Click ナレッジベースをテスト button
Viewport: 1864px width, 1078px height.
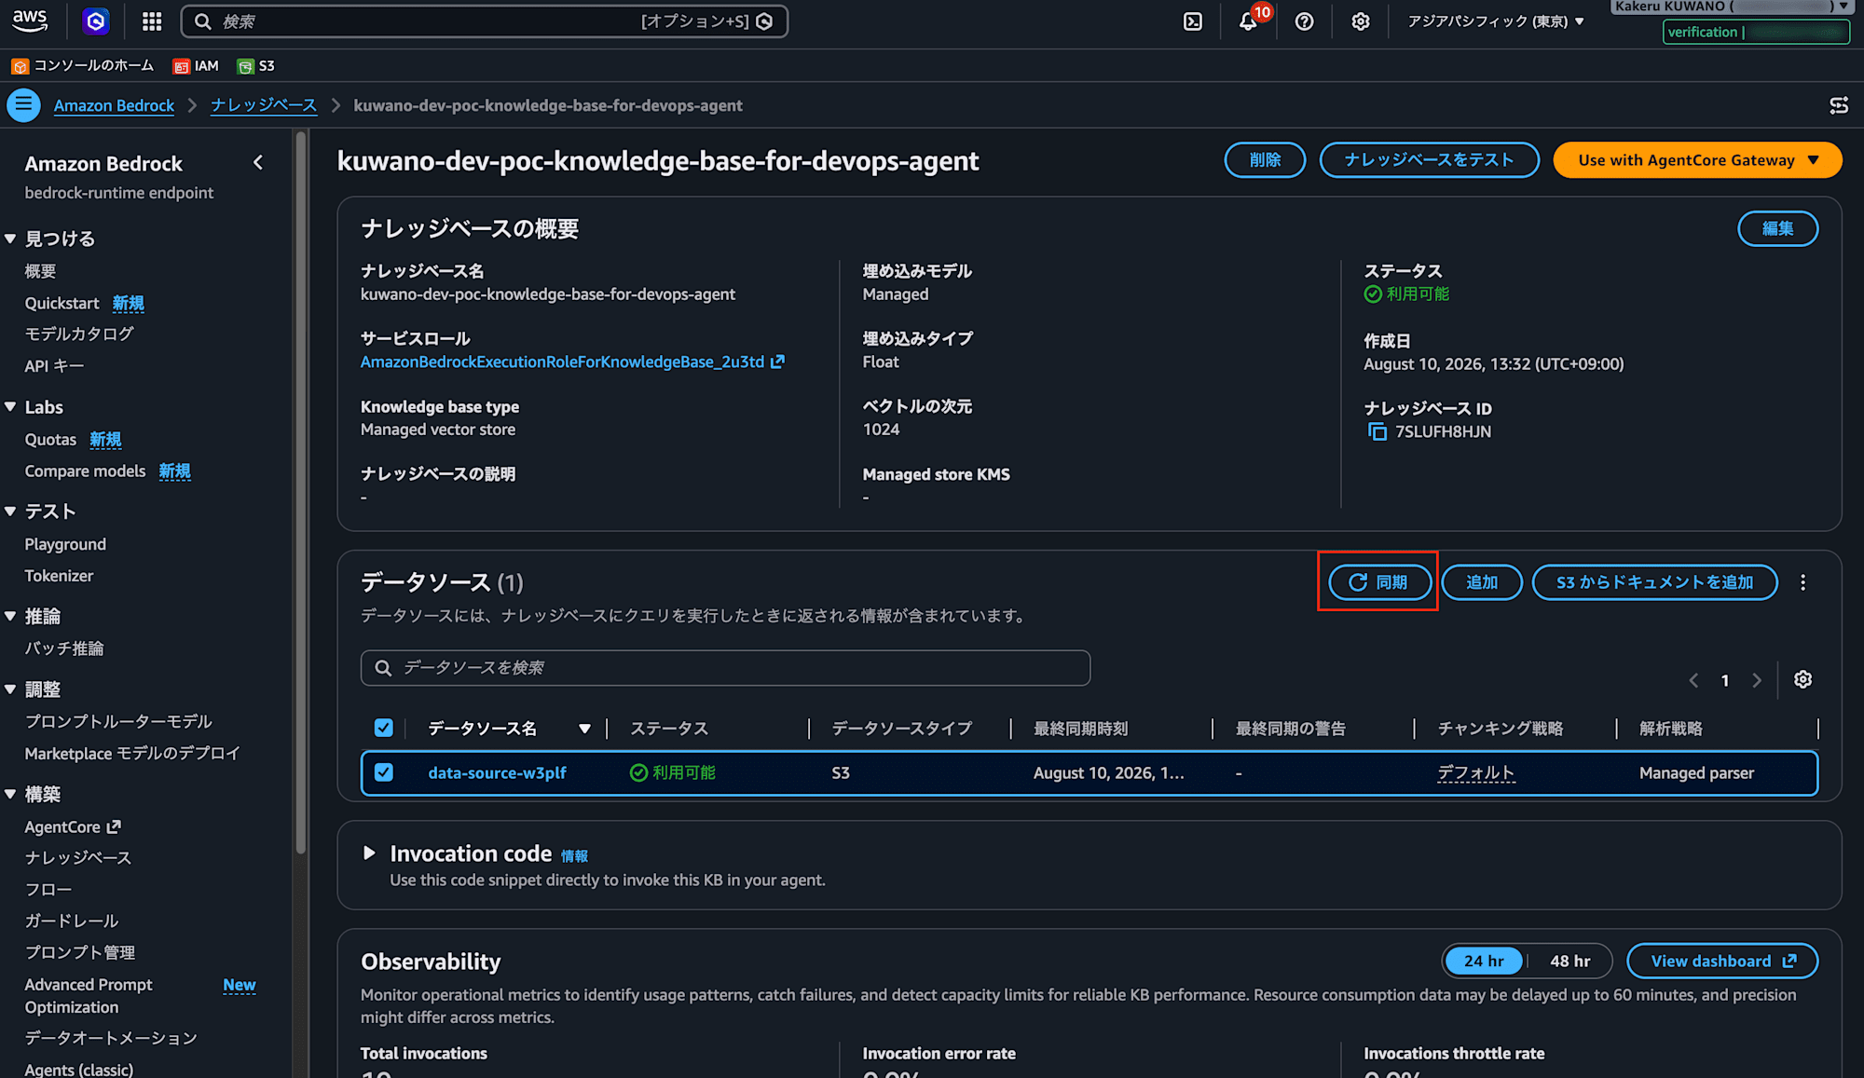pos(1429,160)
